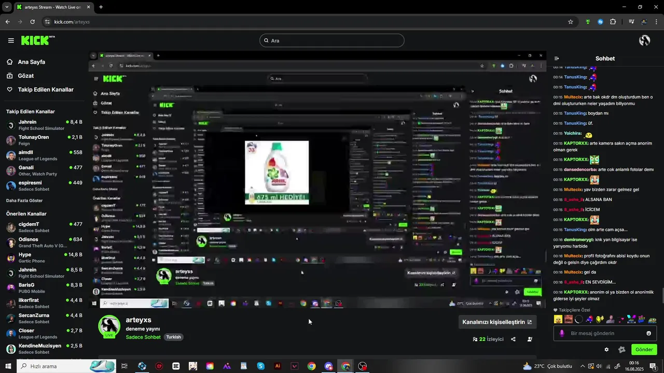Click the Turkish language tag
The width and height of the screenshot is (664, 373).
173,337
